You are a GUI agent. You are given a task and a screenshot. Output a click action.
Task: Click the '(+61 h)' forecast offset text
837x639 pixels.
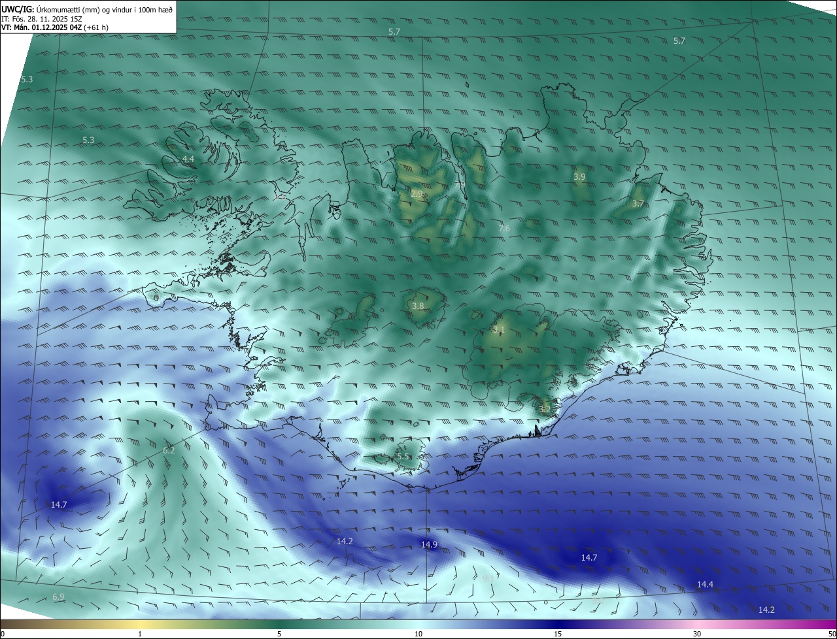point(96,27)
